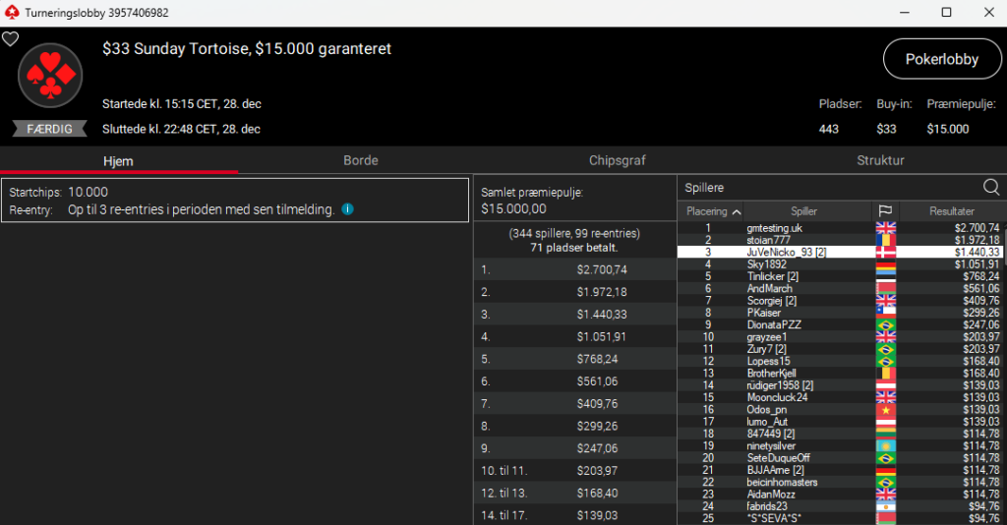Viewport: 1007px width, 525px height.
Task: Click the Danish flag next to JuVeNicko_93
Action: pyautogui.click(x=884, y=253)
